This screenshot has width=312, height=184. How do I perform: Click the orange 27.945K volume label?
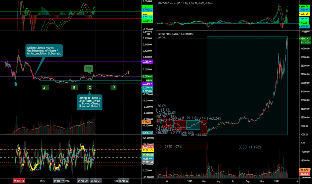point(305,170)
